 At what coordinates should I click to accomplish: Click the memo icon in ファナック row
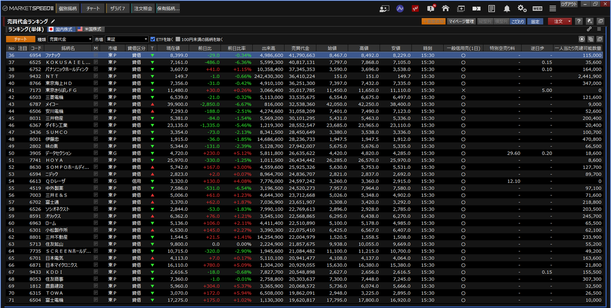coord(96,54)
